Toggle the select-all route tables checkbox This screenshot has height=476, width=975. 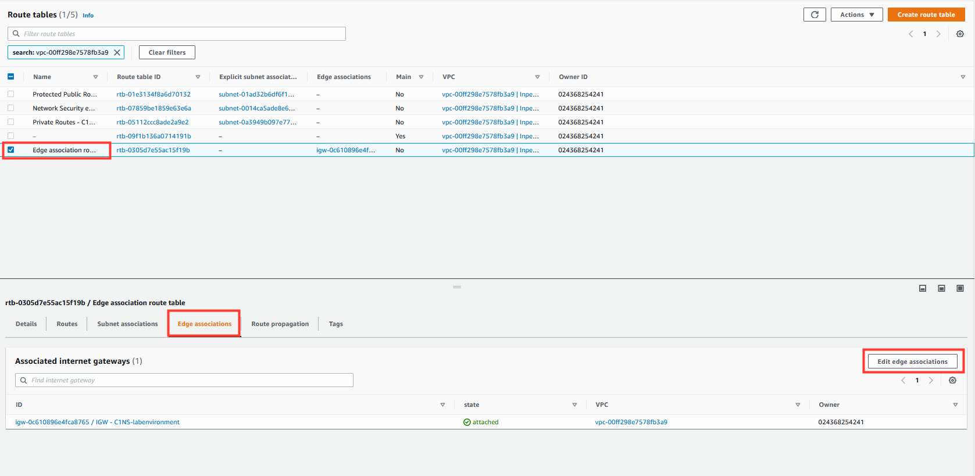click(x=10, y=76)
